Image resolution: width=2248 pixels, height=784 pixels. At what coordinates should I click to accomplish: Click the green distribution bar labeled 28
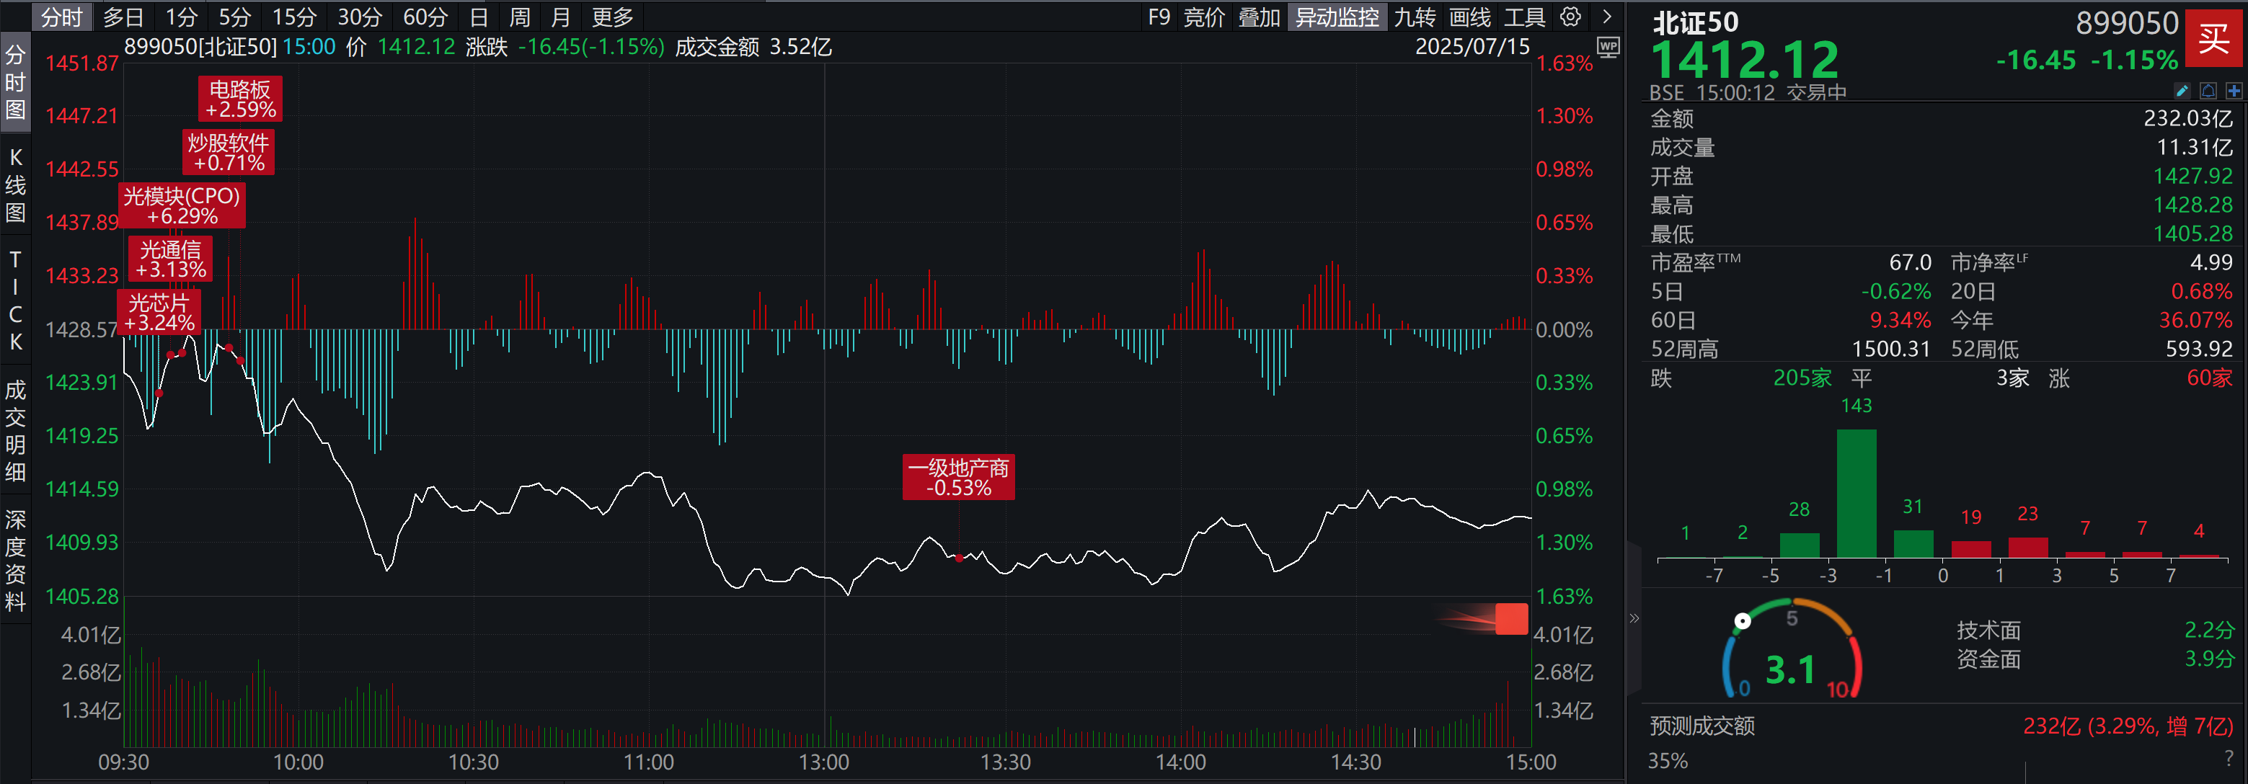1800,545
